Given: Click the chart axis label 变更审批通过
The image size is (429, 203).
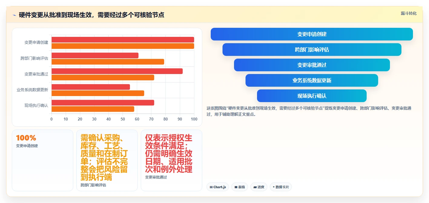Looking at the screenshot, I should (x=36, y=74).
